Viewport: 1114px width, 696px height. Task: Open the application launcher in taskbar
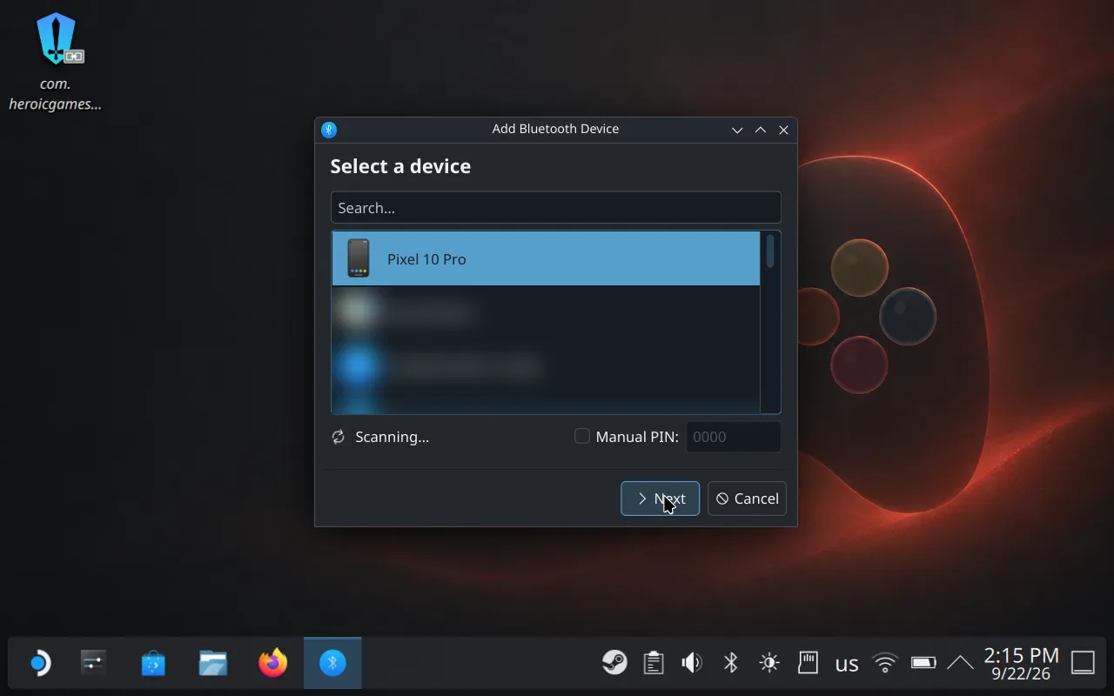click(39, 664)
